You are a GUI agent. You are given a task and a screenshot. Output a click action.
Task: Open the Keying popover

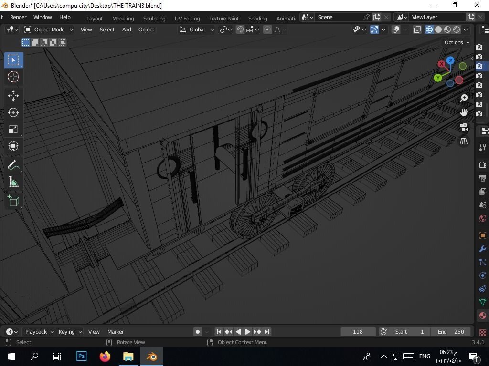pos(70,332)
